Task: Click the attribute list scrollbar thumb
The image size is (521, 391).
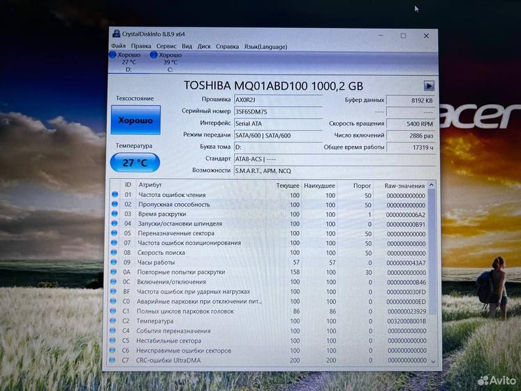Action: [432, 252]
